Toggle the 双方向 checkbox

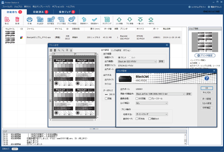point(137,119)
